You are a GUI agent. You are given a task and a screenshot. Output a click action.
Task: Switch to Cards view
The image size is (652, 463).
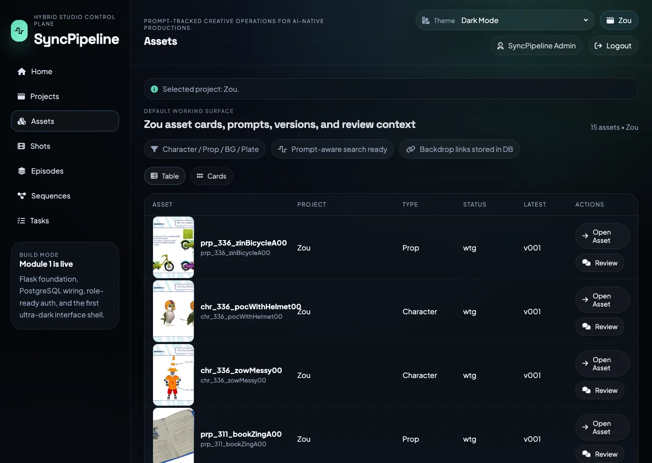pos(211,176)
